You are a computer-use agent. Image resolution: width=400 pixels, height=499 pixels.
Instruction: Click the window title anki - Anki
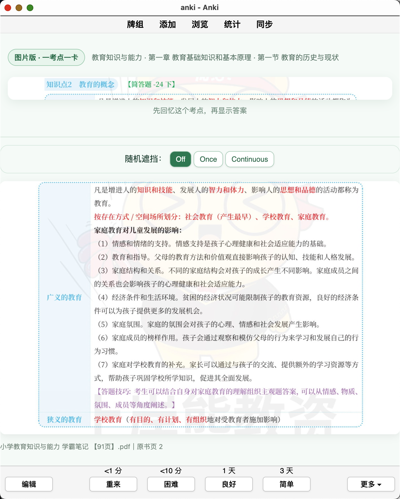click(200, 8)
